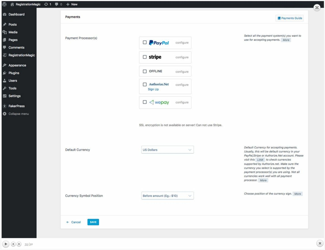325x250 pixels.
Task: Click the fullscreen expand icon
Action: (x=317, y=7)
